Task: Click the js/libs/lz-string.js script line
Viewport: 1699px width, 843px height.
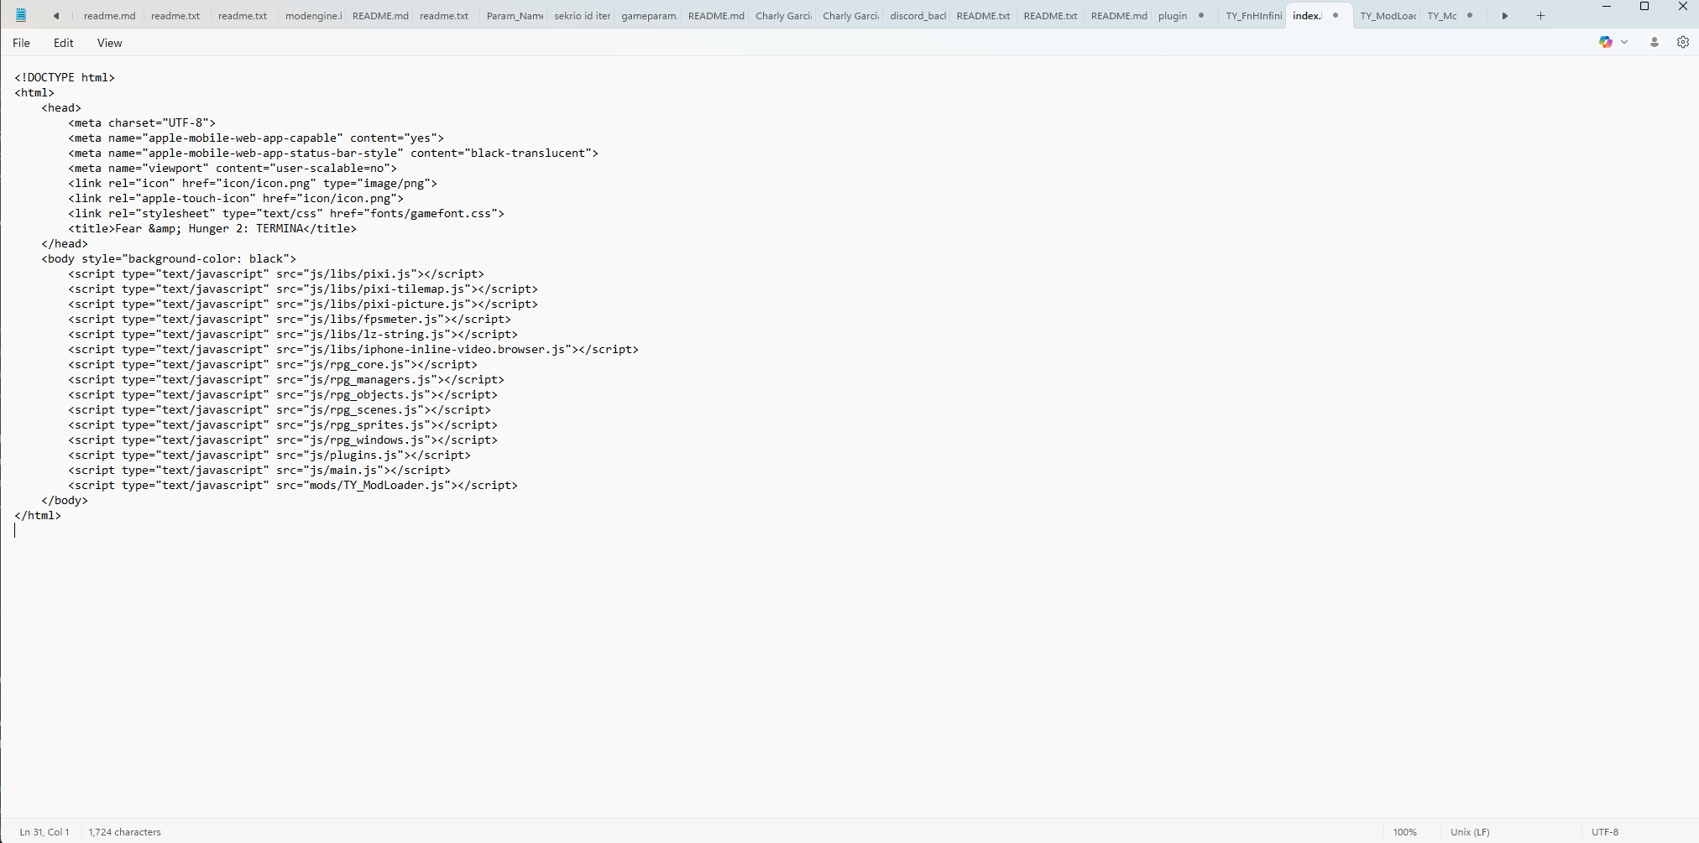Action: (293, 334)
